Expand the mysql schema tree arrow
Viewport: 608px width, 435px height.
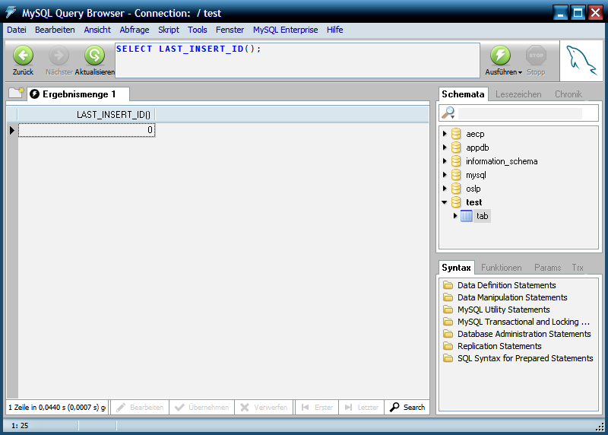pyautogui.click(x=445, y=175)
